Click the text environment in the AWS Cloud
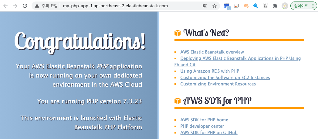This screenshot has width=318, height=139. click(x=97, y=84)
